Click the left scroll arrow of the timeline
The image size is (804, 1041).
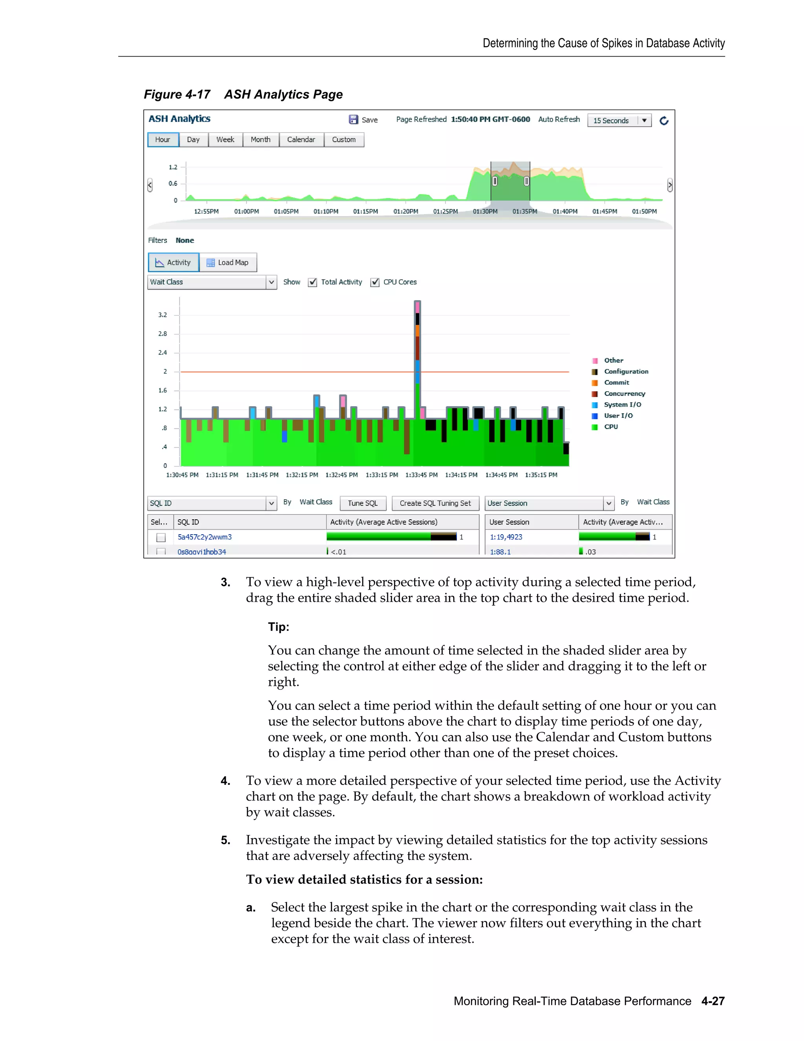coord(150,185)
